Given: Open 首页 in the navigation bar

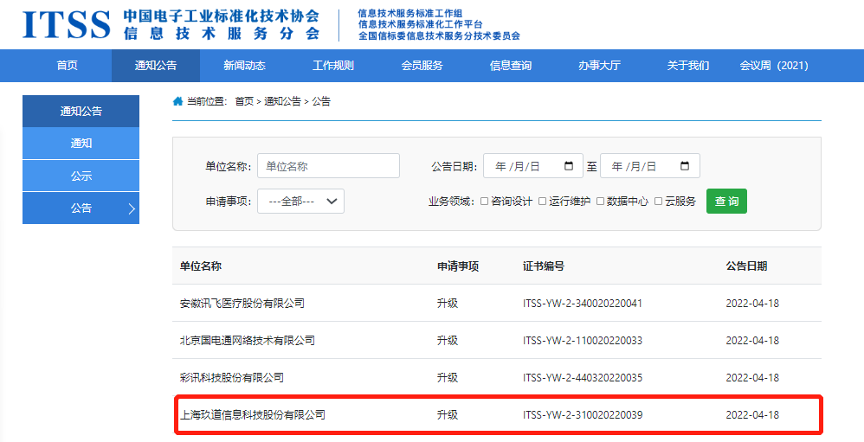Looking at the screenshot, I should 68,66.
